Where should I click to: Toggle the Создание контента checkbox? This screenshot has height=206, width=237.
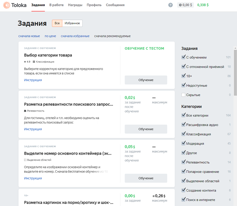click(183, 190)
